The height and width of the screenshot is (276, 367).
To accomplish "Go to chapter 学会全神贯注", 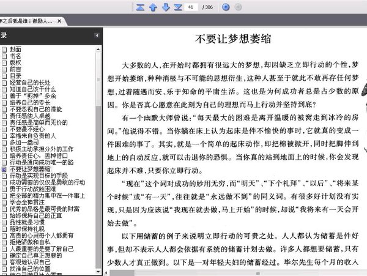I will click(x=27, y=203).
